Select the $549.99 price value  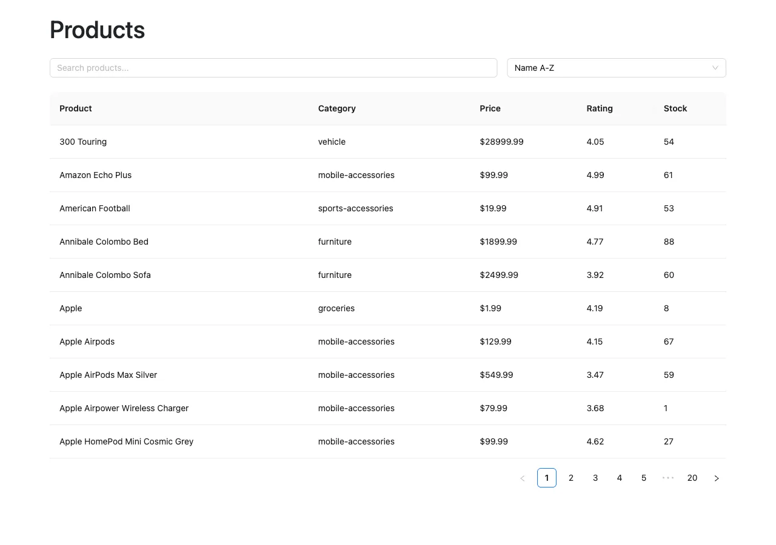point(497,375)
